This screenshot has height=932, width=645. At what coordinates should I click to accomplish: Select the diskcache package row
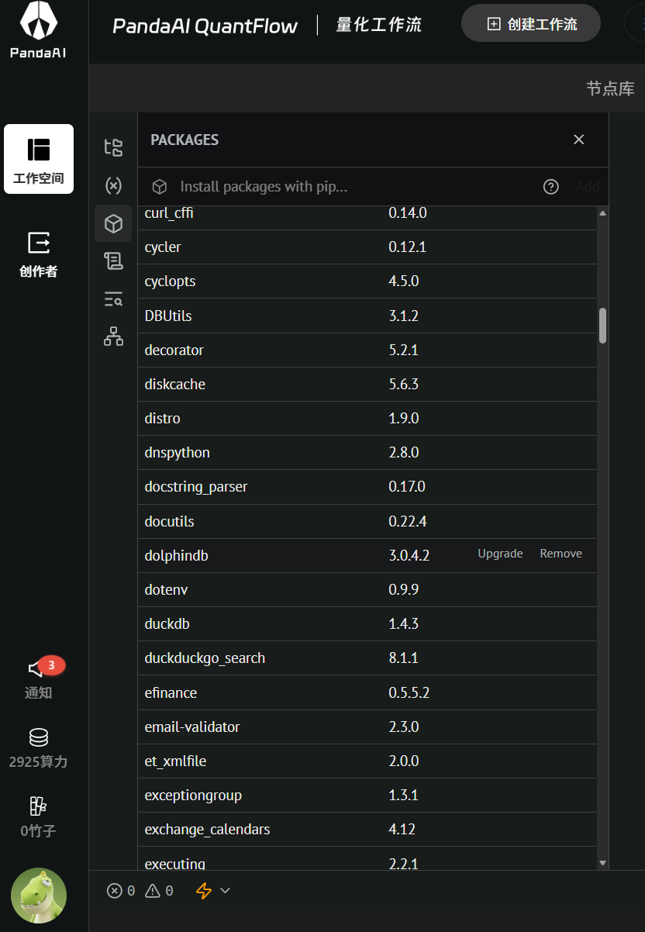tap(367, 384)
